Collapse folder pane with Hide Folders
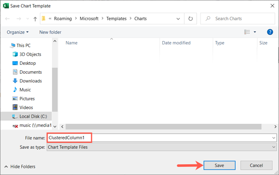Viewport: 279px width, 175px height. coord(20,167)
